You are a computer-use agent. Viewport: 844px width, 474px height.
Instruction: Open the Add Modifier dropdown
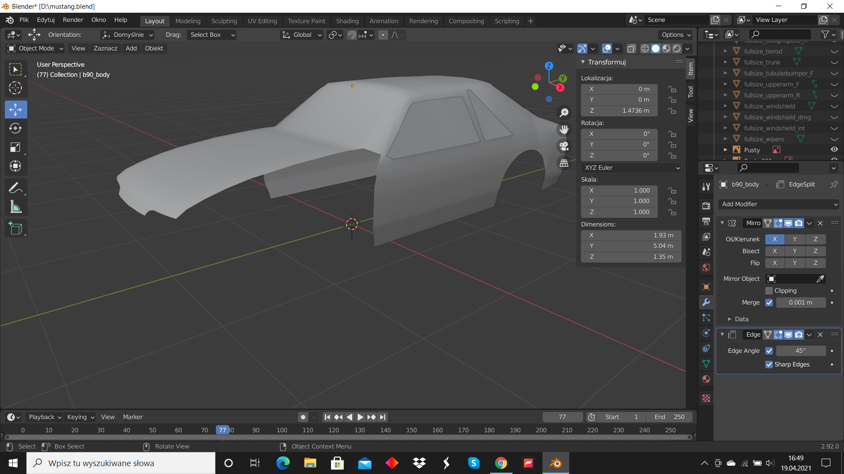(x=779, y=204)
